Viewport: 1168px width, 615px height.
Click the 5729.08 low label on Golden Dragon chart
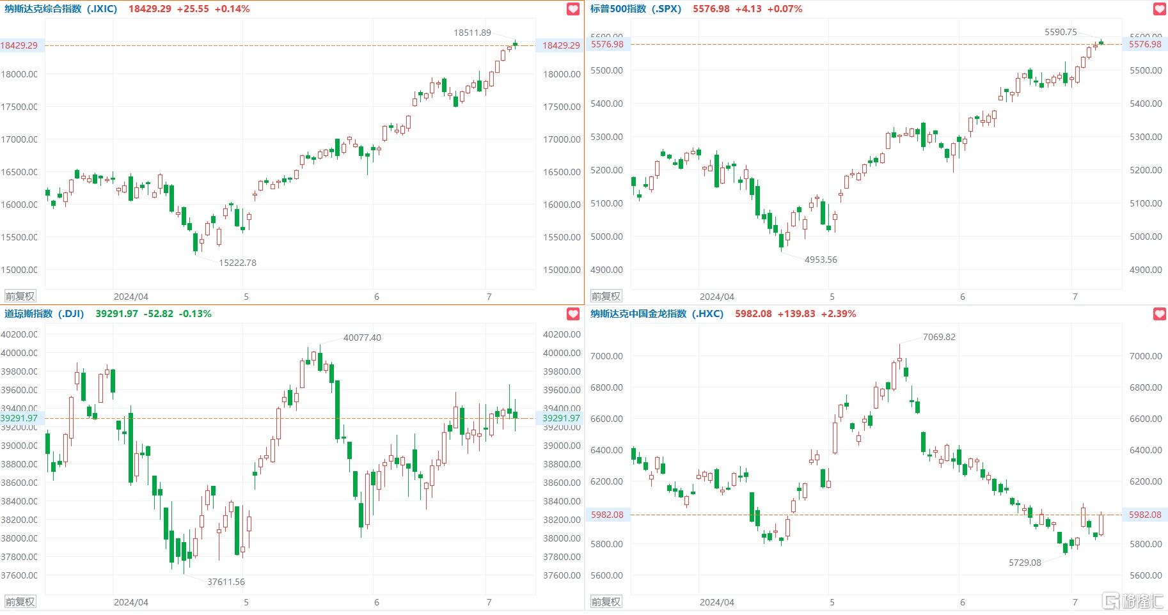[x=1025, y=563]
